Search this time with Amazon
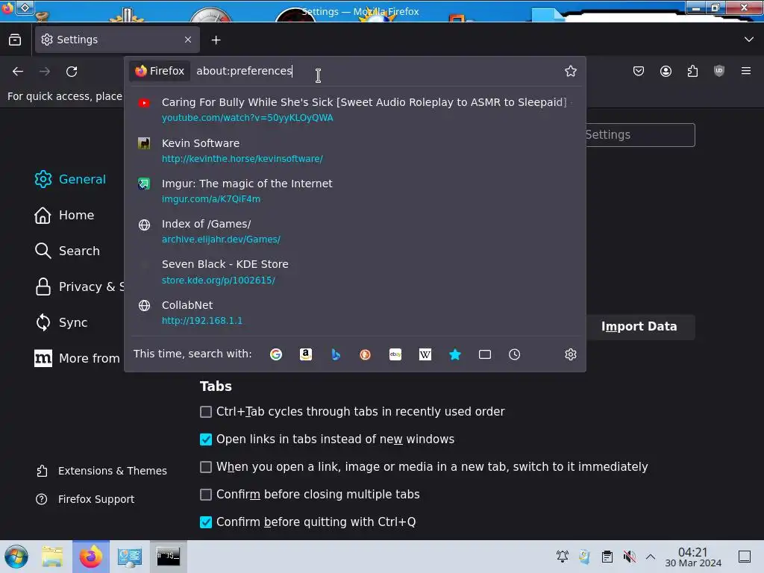Screen dimensions: 764x573 [x=305, y=354]
